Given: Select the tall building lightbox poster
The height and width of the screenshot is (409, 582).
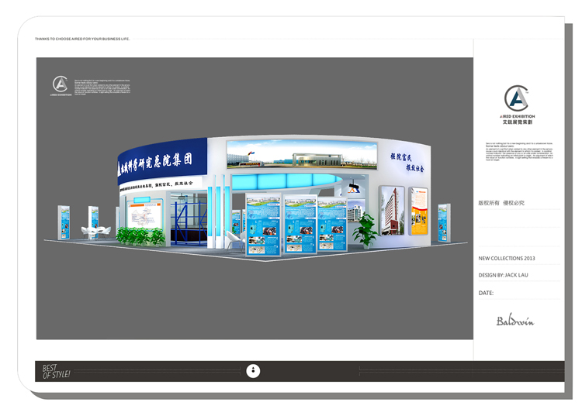Looking at the screenshot, I should tap(392, 211).
